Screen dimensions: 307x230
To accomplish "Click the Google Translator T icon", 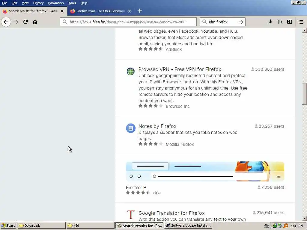I will pyautogui.click(x=131, y=214).
